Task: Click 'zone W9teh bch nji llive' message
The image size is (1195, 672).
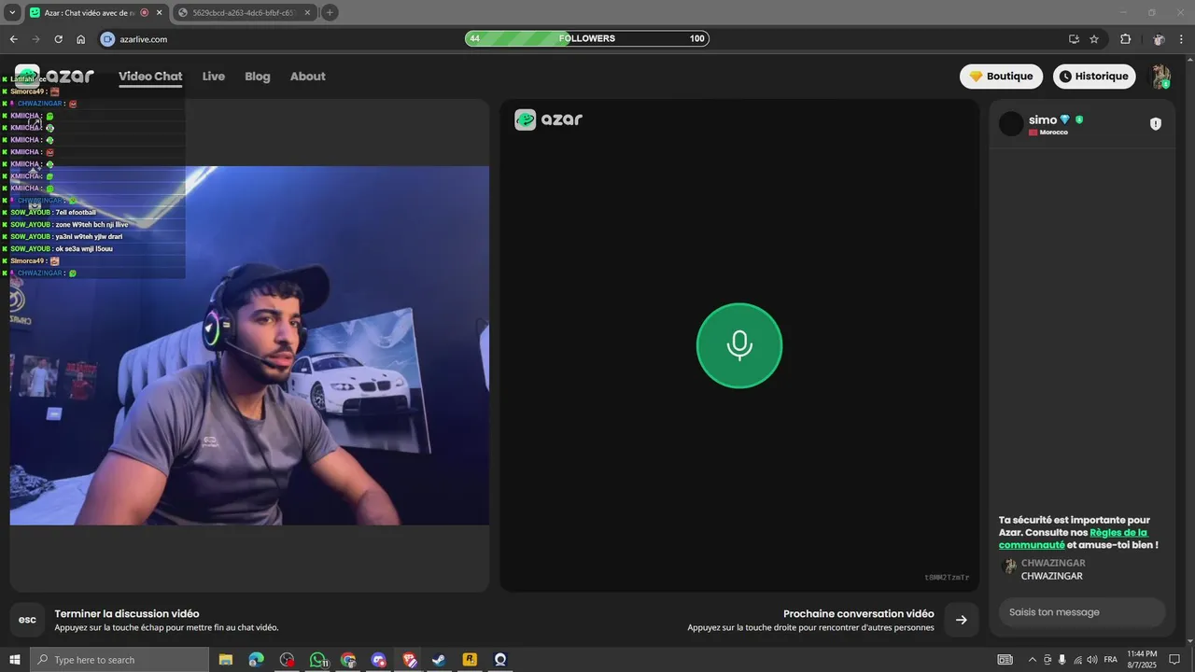Action: coord(91,225)
